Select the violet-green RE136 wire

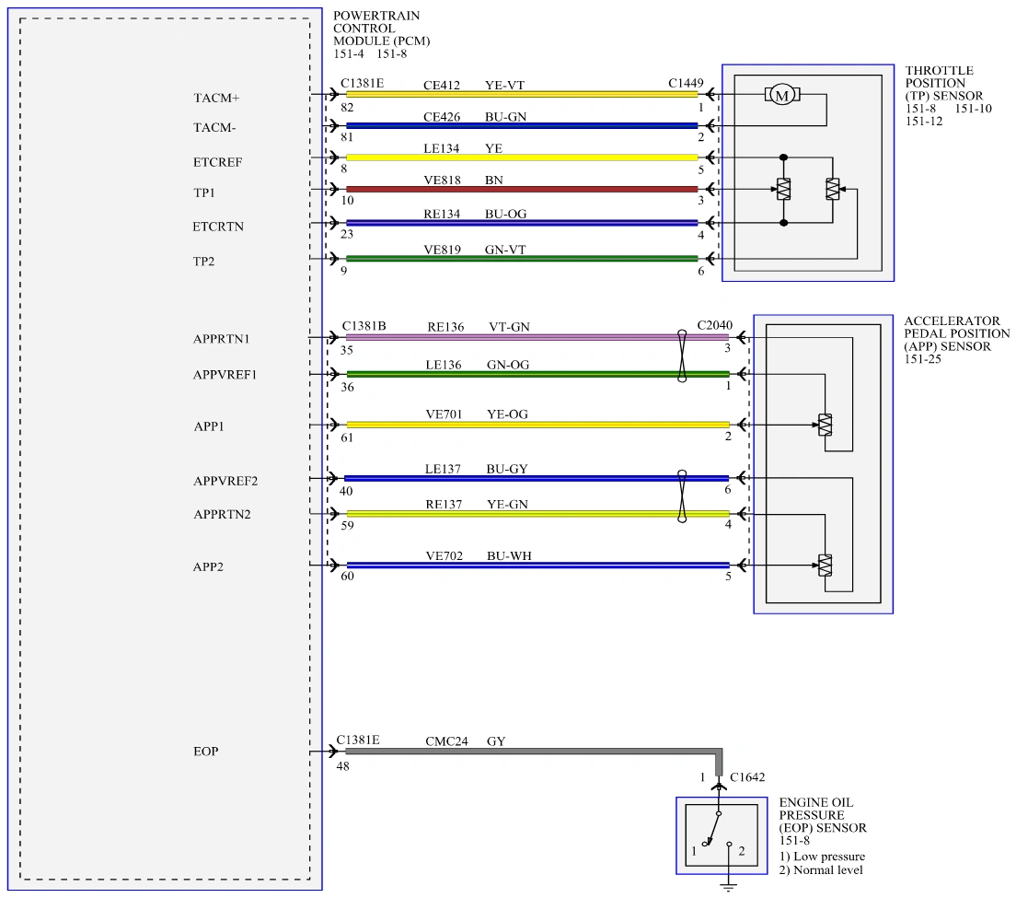[537, 337]
